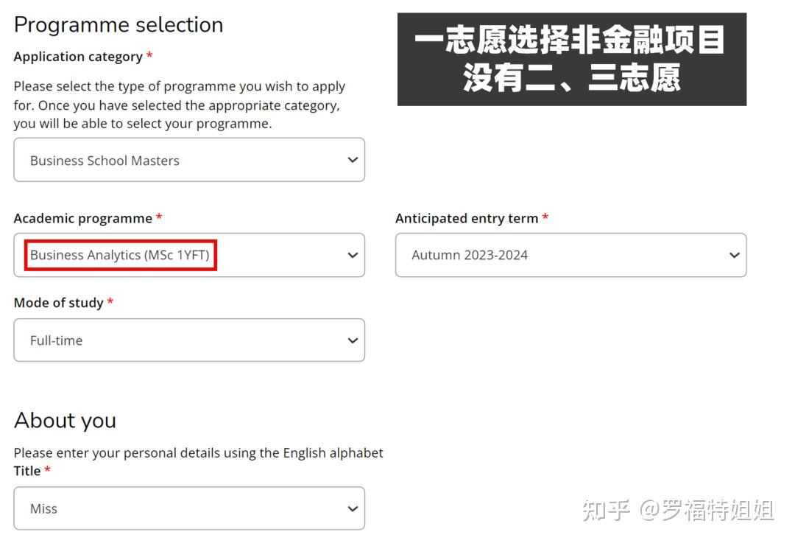Click the Anticipated entry term label
Image resolution: width=795 pixels, height=543 pixels.
click(x=465, y=218)
